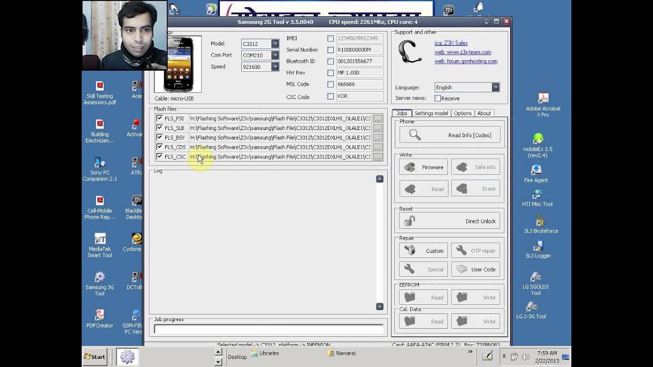The image size is (653, 367).
Task: Click Read Info [Codes] button
Action: click(x=449, y=135)
